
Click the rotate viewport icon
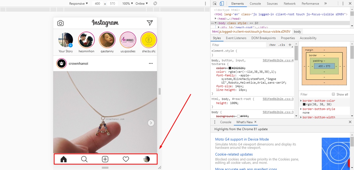pyautogui.click(x=155, y=4)
